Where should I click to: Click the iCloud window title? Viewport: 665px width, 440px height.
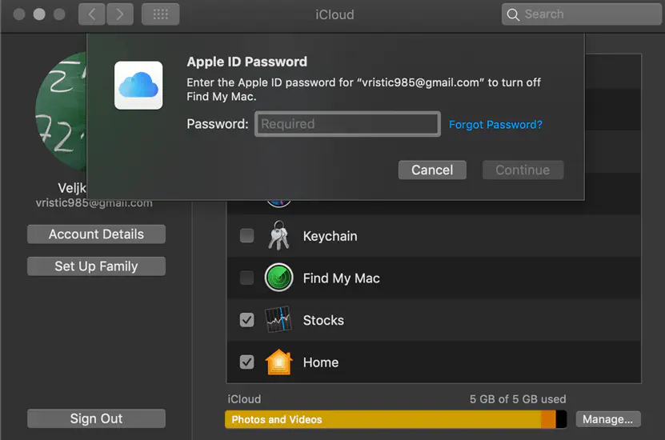[335, 15]
